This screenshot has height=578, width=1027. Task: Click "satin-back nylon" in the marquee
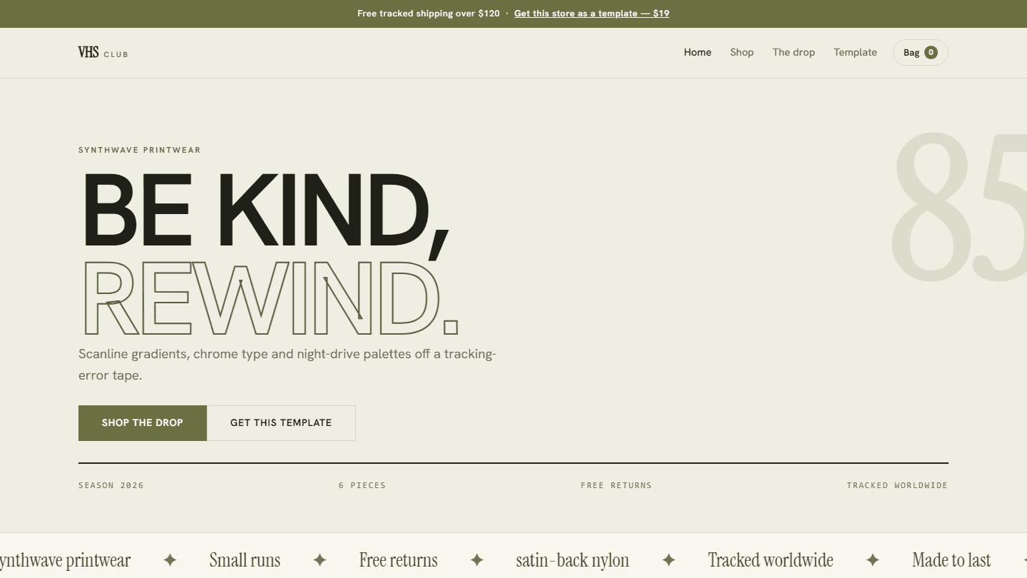pyautogui.click(x=573, y=560)
